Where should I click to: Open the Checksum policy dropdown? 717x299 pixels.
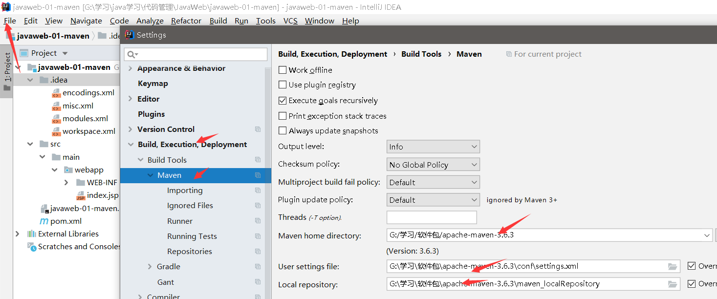433,165
